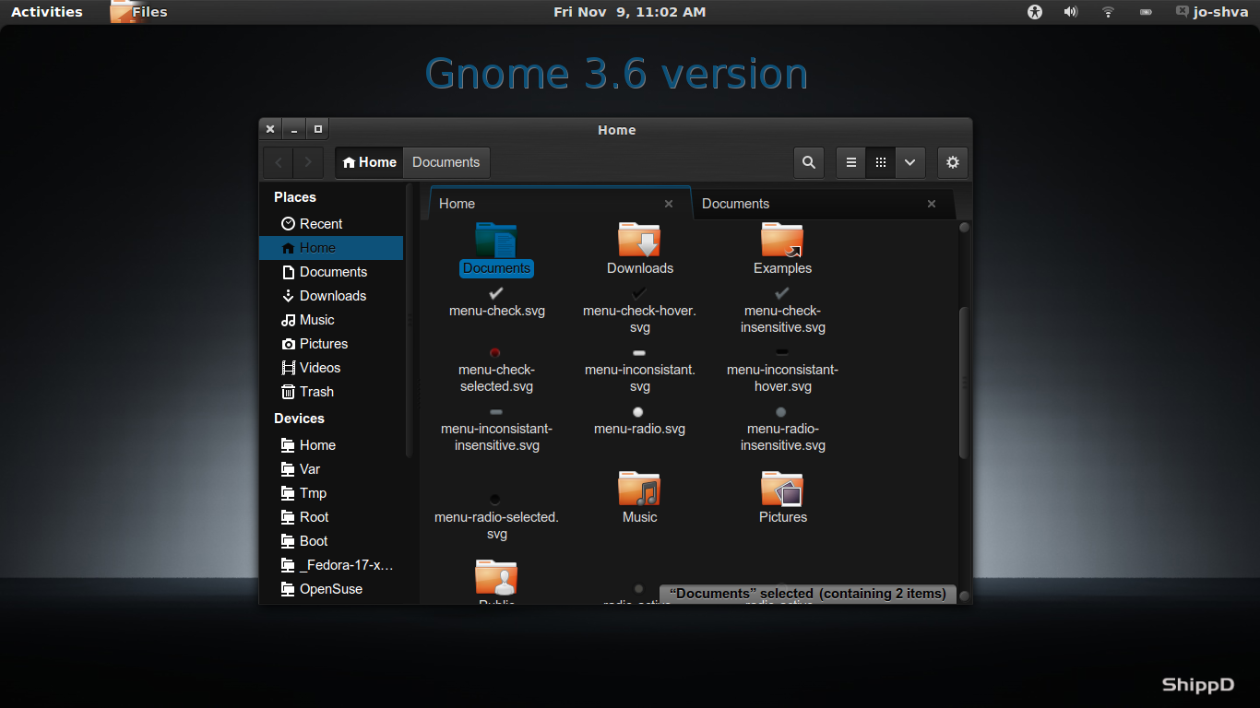1260x708 pixels.
Task: Go back with the left arrow
Action: click(x=279, y=162)
